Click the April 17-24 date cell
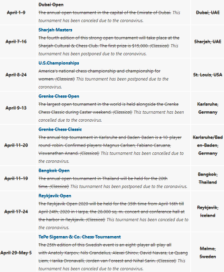224x272 pixels. tap(16, 212)
